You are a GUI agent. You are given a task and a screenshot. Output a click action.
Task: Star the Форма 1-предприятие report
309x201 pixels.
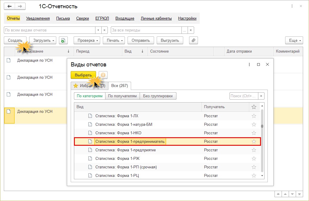[254, 150]
